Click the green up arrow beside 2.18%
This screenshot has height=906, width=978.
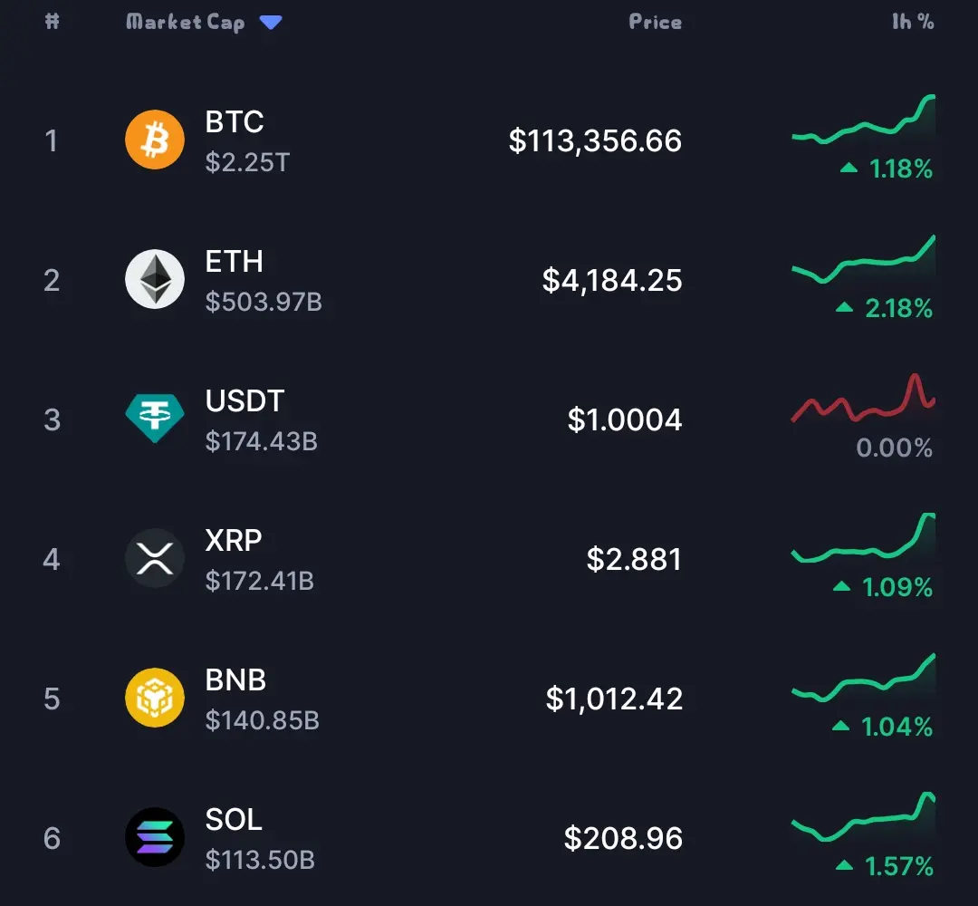[845, 306]
